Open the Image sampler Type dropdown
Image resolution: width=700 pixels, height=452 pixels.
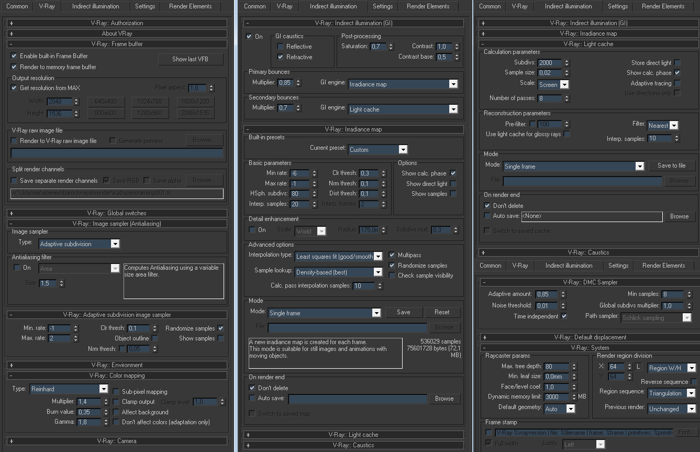[79, 244]
